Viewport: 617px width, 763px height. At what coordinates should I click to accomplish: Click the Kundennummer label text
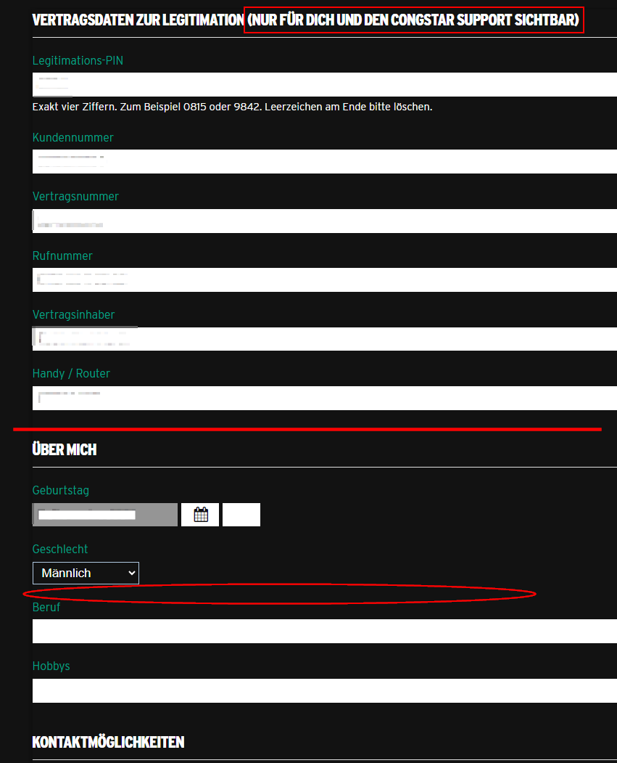(73, 138)
